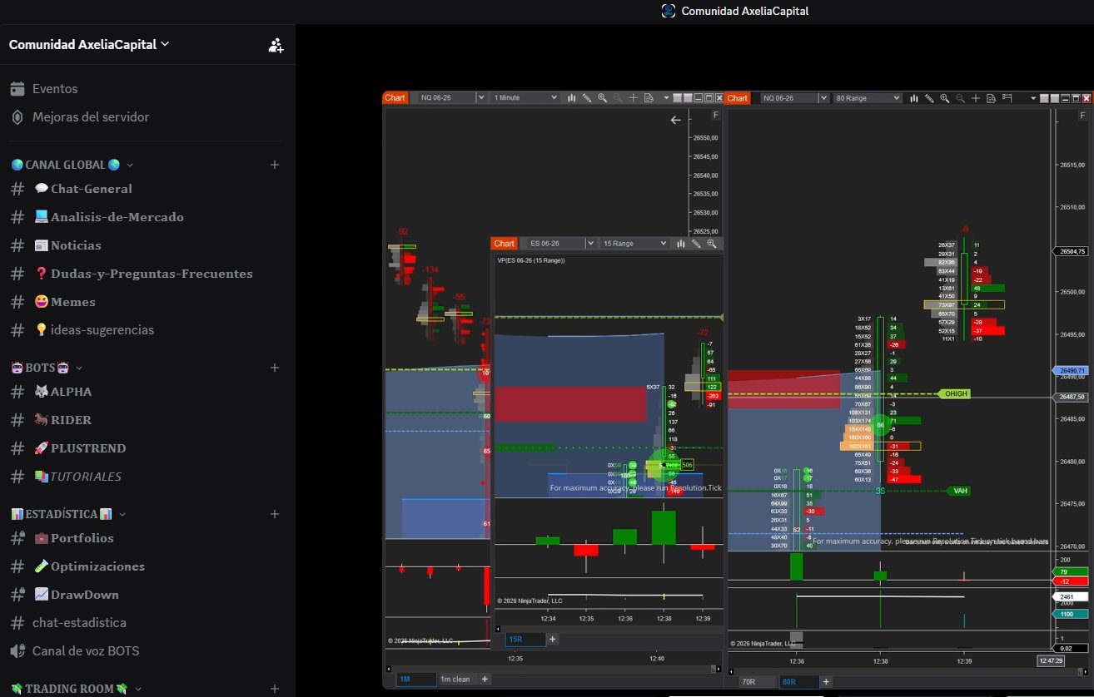
Task: Open data box icon in NQ 80 Range chart
Action: 991,98
